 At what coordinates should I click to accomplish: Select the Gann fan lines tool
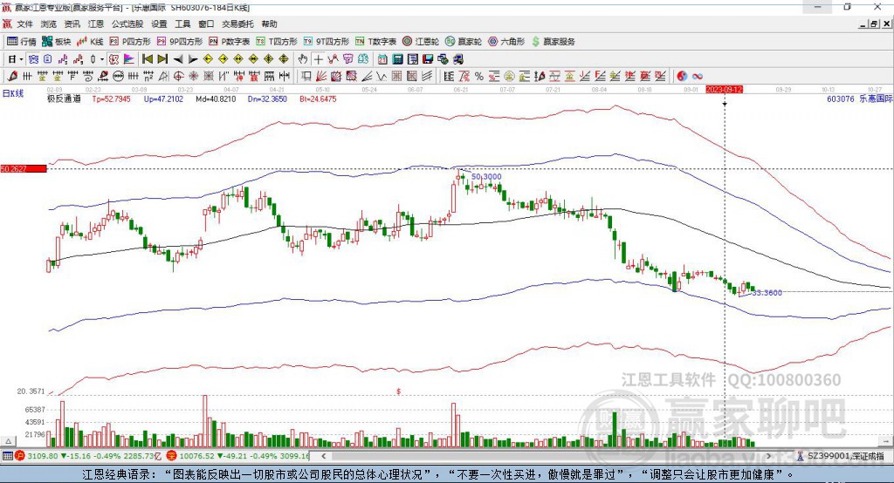click(320, 77)
